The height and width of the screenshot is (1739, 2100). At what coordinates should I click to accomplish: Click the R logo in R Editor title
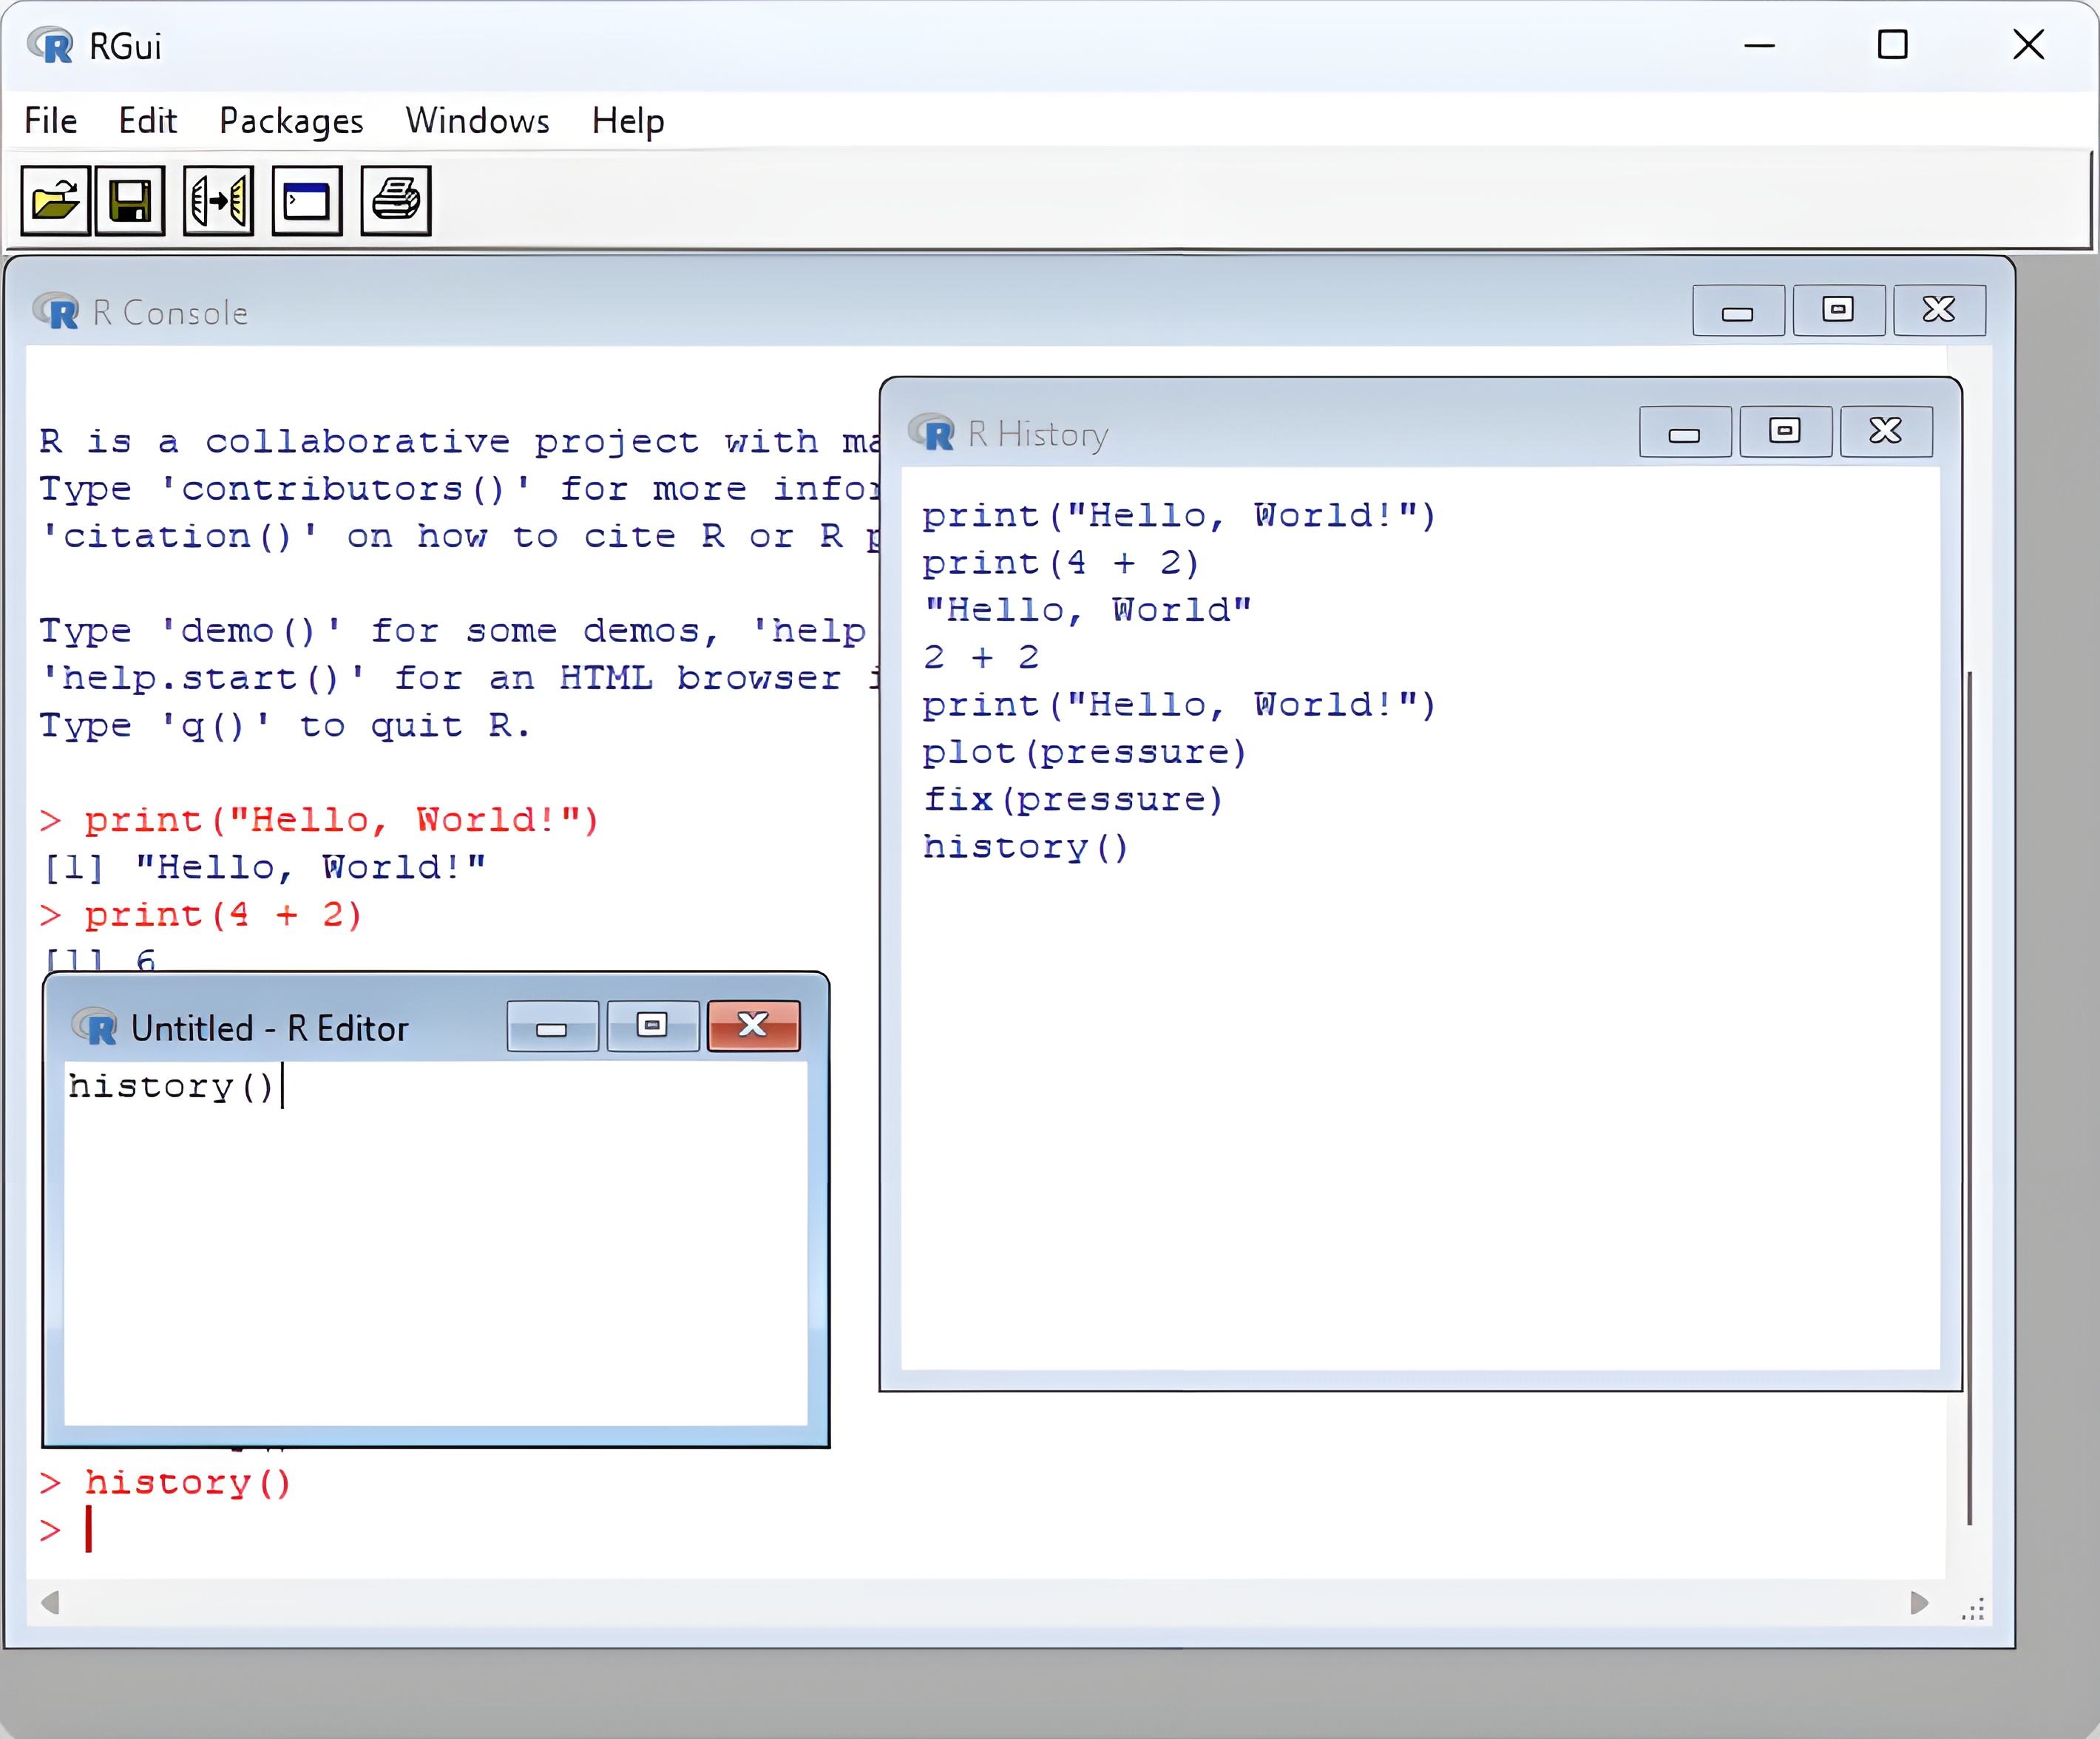(95, 1027)
